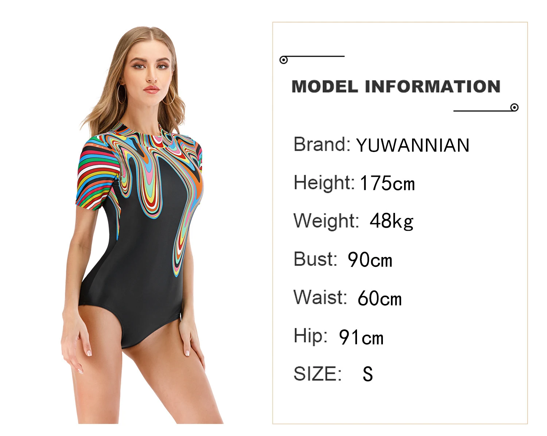This screenshot has height=436, width=547.
Task: Click the SIZE label
Action: tap(318, 374)
